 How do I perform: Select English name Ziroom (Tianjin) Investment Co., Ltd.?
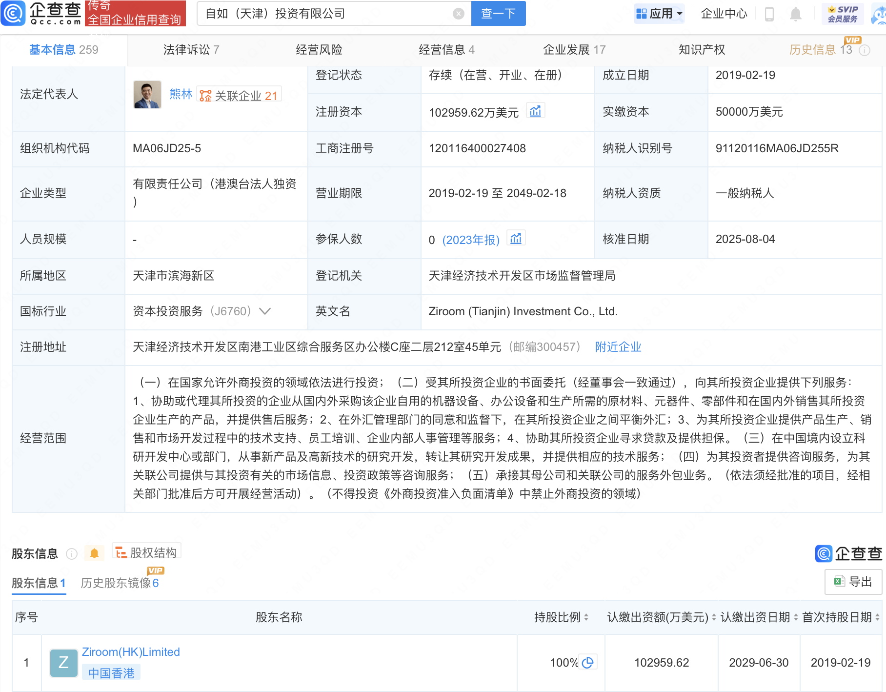click(523, 311)
